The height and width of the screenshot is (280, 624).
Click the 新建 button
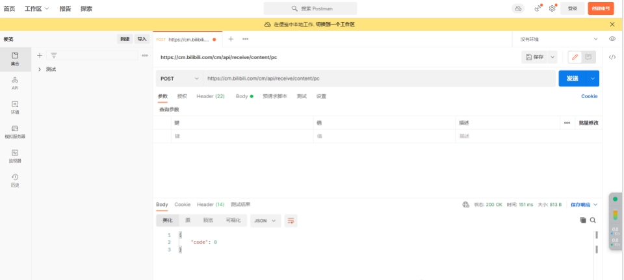point(125,39)
